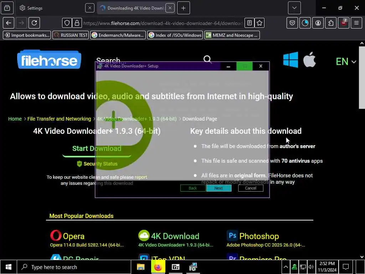Open 4K Download popular download entry

(x=175, y=236)
